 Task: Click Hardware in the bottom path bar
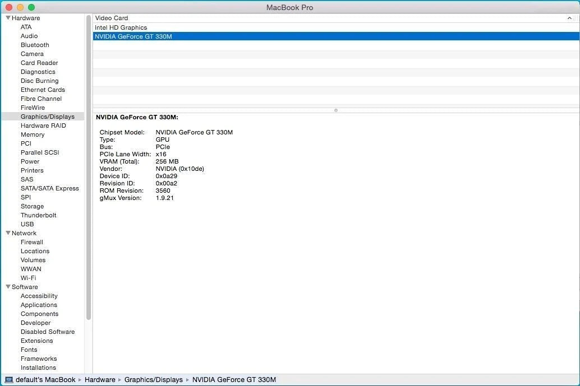click(100, 380)
